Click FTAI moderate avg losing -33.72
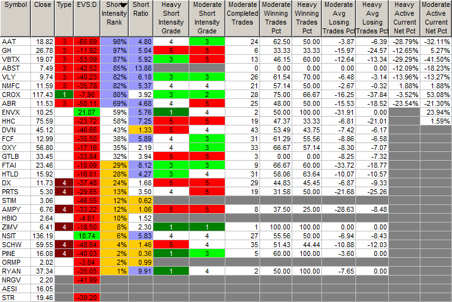The width and height of the screenshot is (452, 302). click(x=339, y=165)
